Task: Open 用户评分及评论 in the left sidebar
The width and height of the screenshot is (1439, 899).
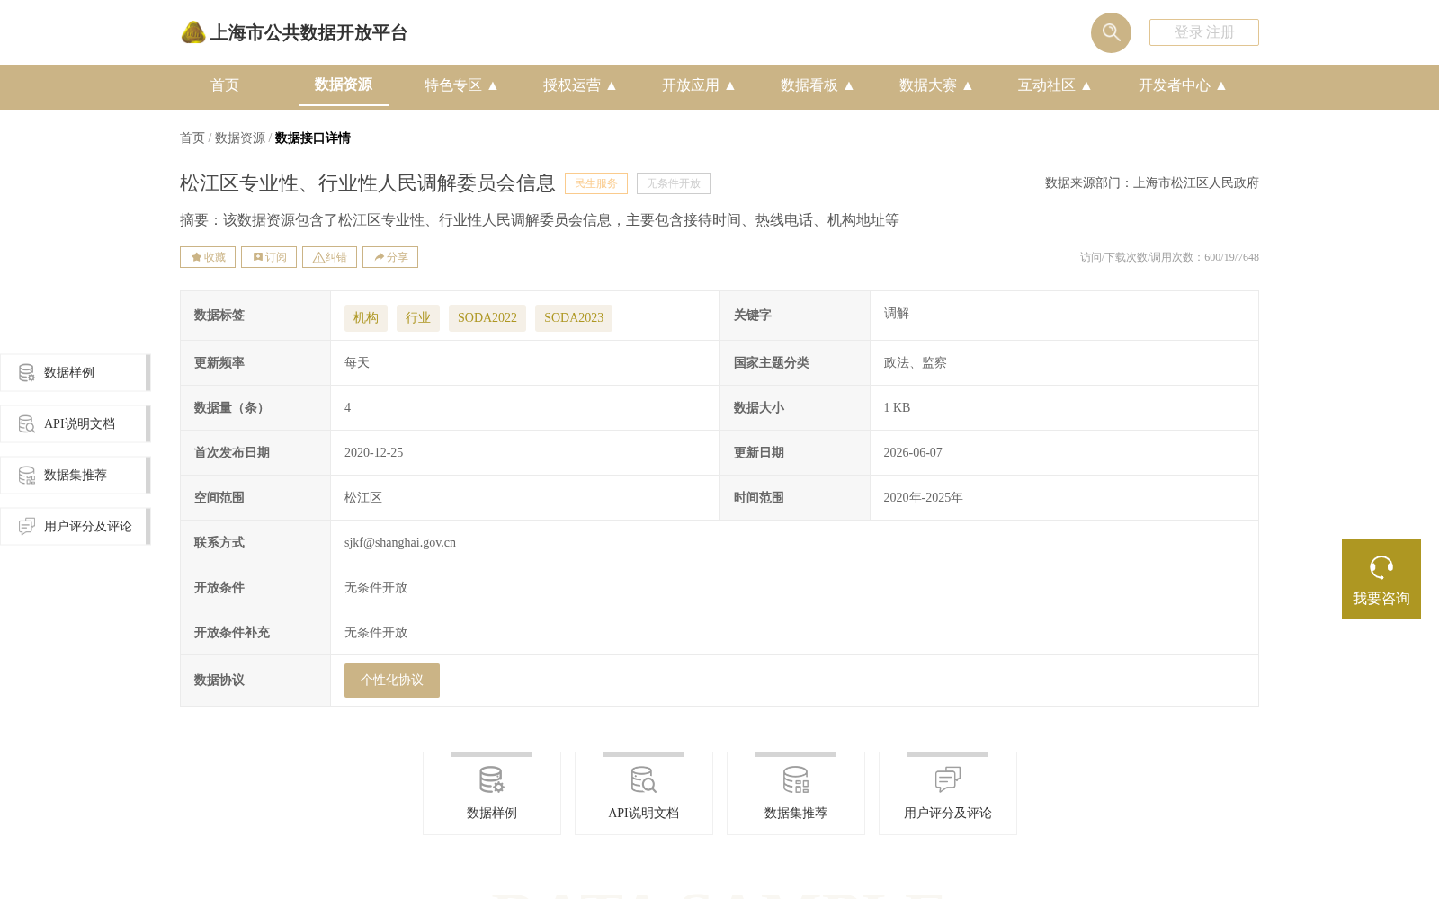Action: point(76,527)
